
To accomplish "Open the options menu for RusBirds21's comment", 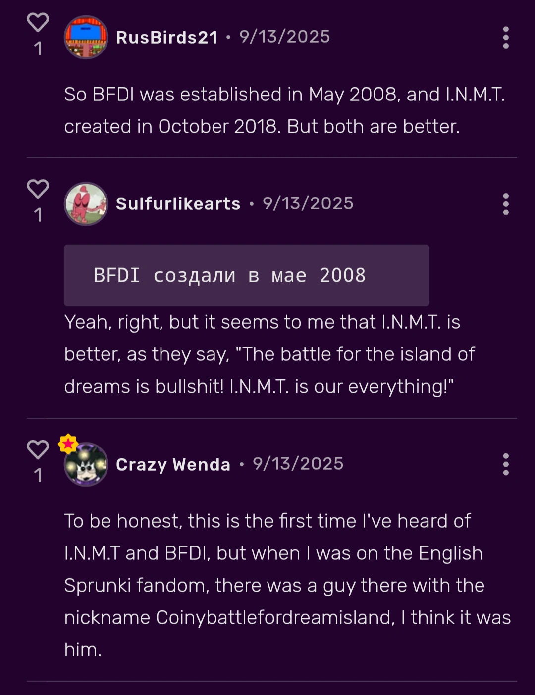I will pyautogui.click(x=505, y=38).
